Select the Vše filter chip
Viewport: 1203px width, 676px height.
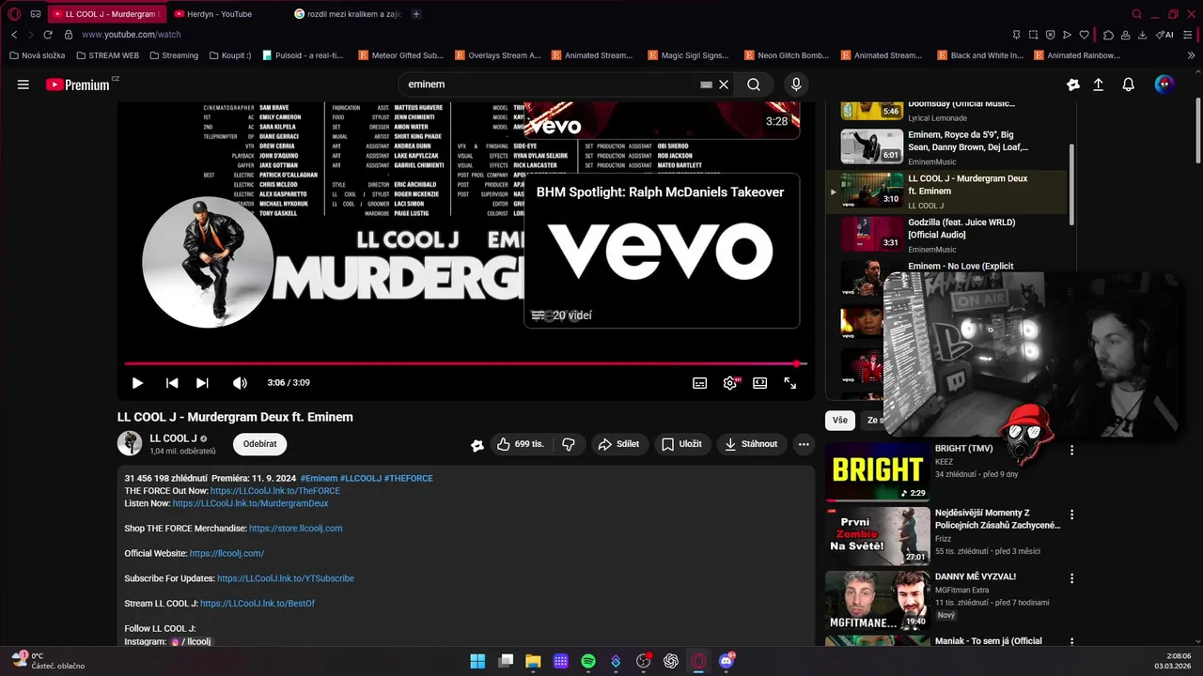839,421
